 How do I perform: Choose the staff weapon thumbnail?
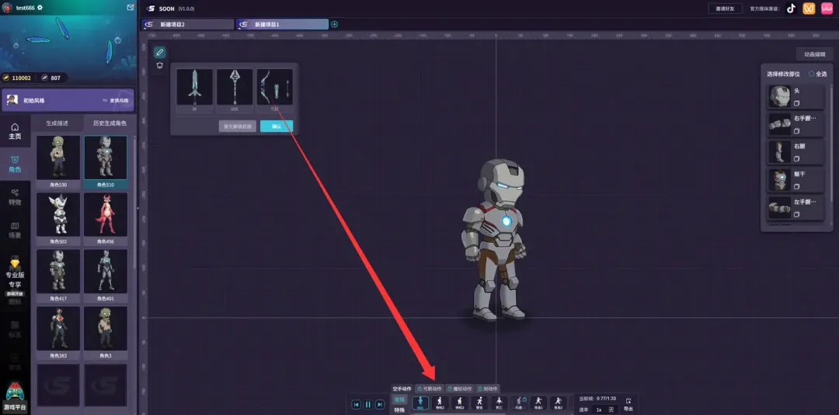click(x=235, y=87)
